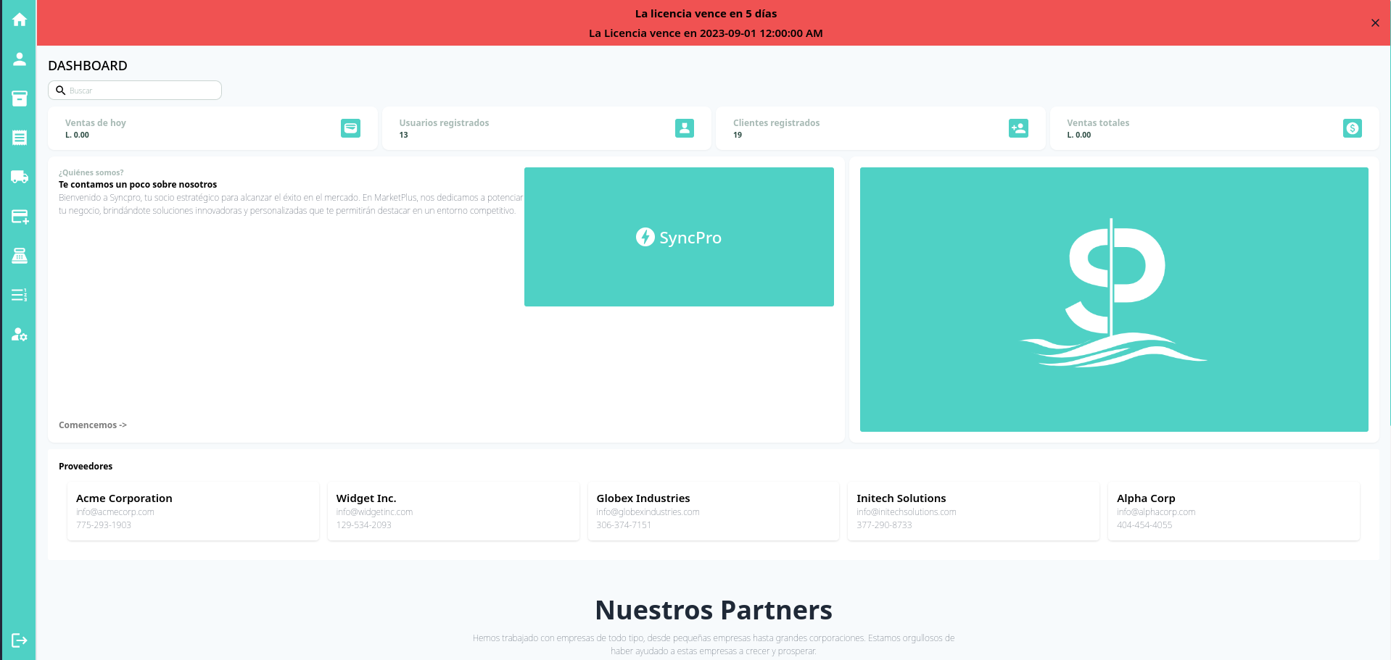
Task: Open the receipt icon in the sidebar
Action: pos(20,138)
